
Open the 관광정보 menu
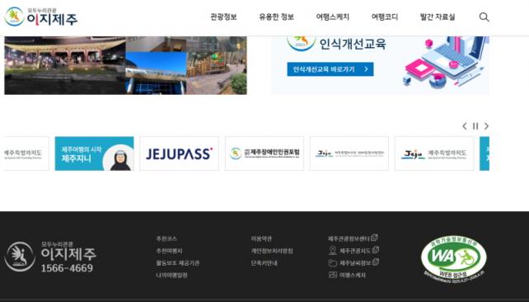pos(223,17)
